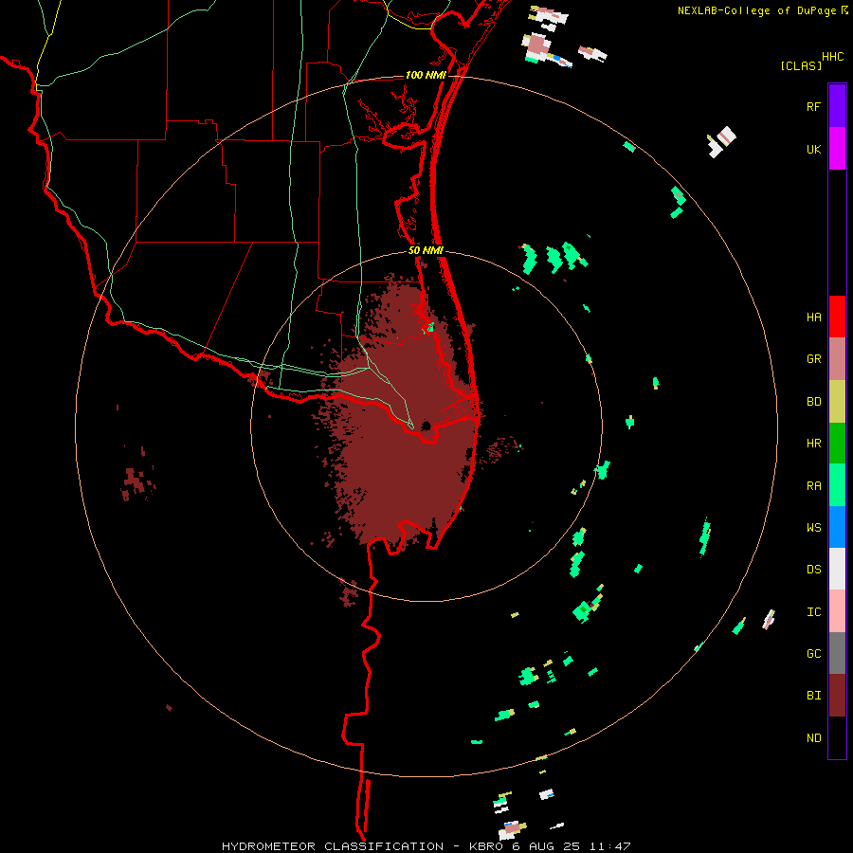Screen dimensions: 853x853
Task: Click the BI brown legend swatch
Action: 837,696
